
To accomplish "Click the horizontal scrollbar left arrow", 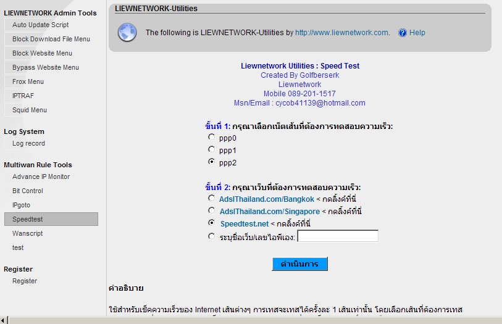I will tap(2, 320).
